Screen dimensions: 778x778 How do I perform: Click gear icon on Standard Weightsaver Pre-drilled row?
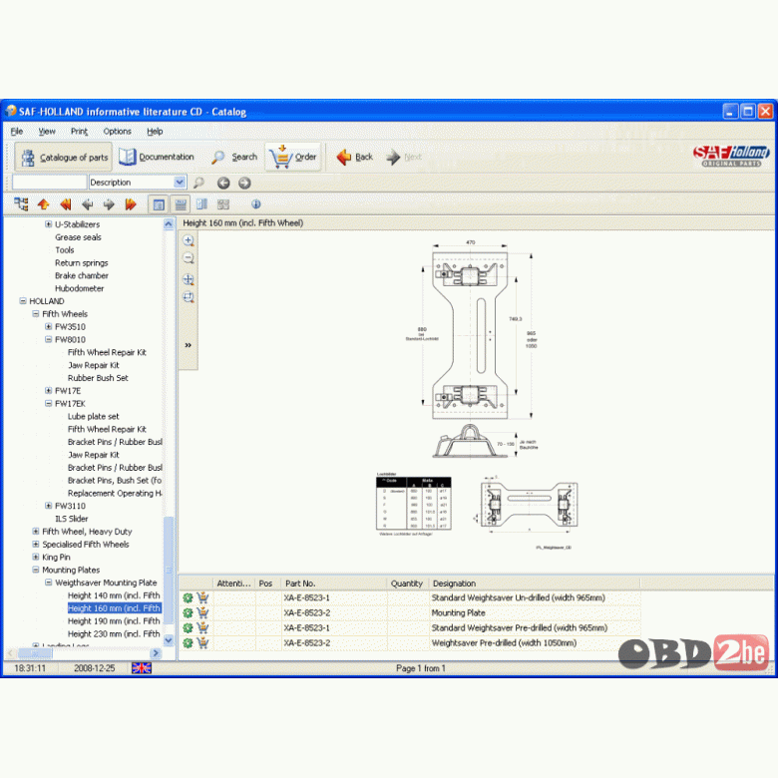click(188, 628)
